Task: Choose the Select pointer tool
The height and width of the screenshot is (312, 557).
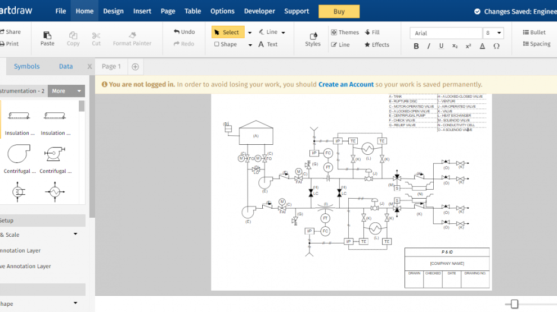Action: pos(228,32)
